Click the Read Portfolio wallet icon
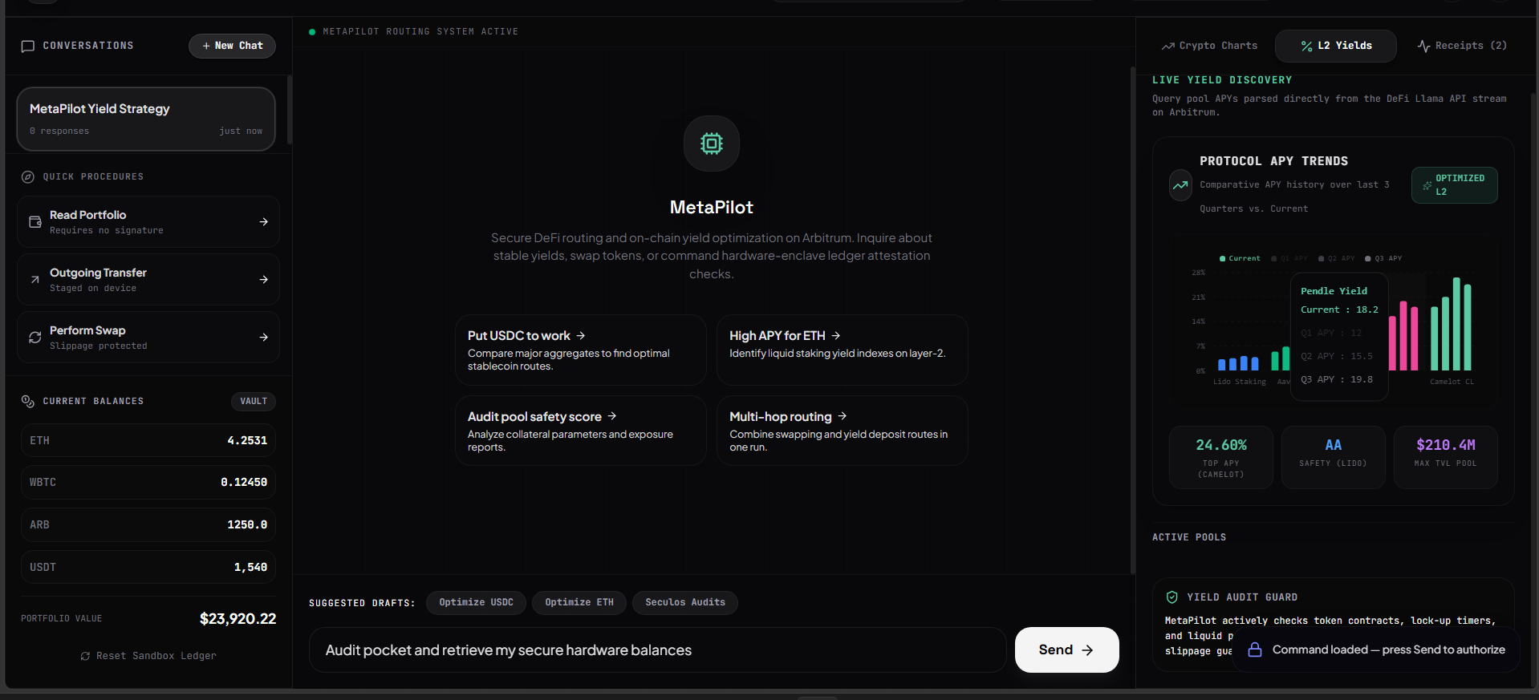Screen dimensions: 1539x700 [x=35, y=222]
